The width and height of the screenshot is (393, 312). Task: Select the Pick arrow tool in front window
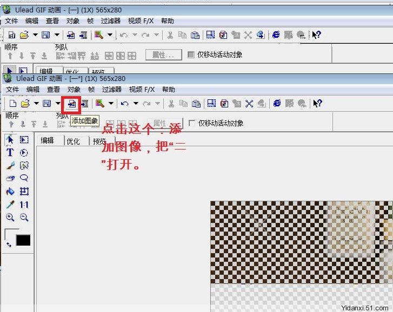tap(10, 139)
